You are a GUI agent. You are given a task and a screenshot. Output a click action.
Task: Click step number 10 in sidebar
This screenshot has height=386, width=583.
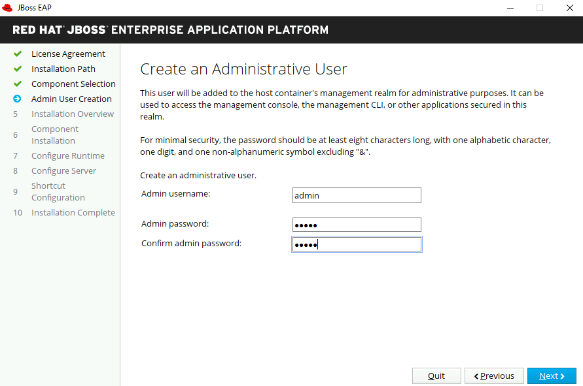pos(18,213)
